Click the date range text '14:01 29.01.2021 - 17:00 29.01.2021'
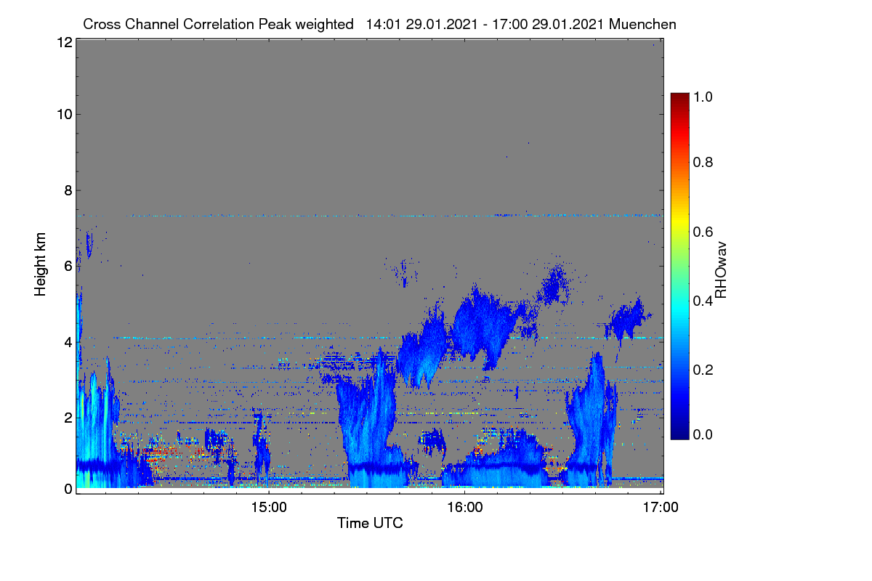872x581 pixels. click(x=485, y=24)
